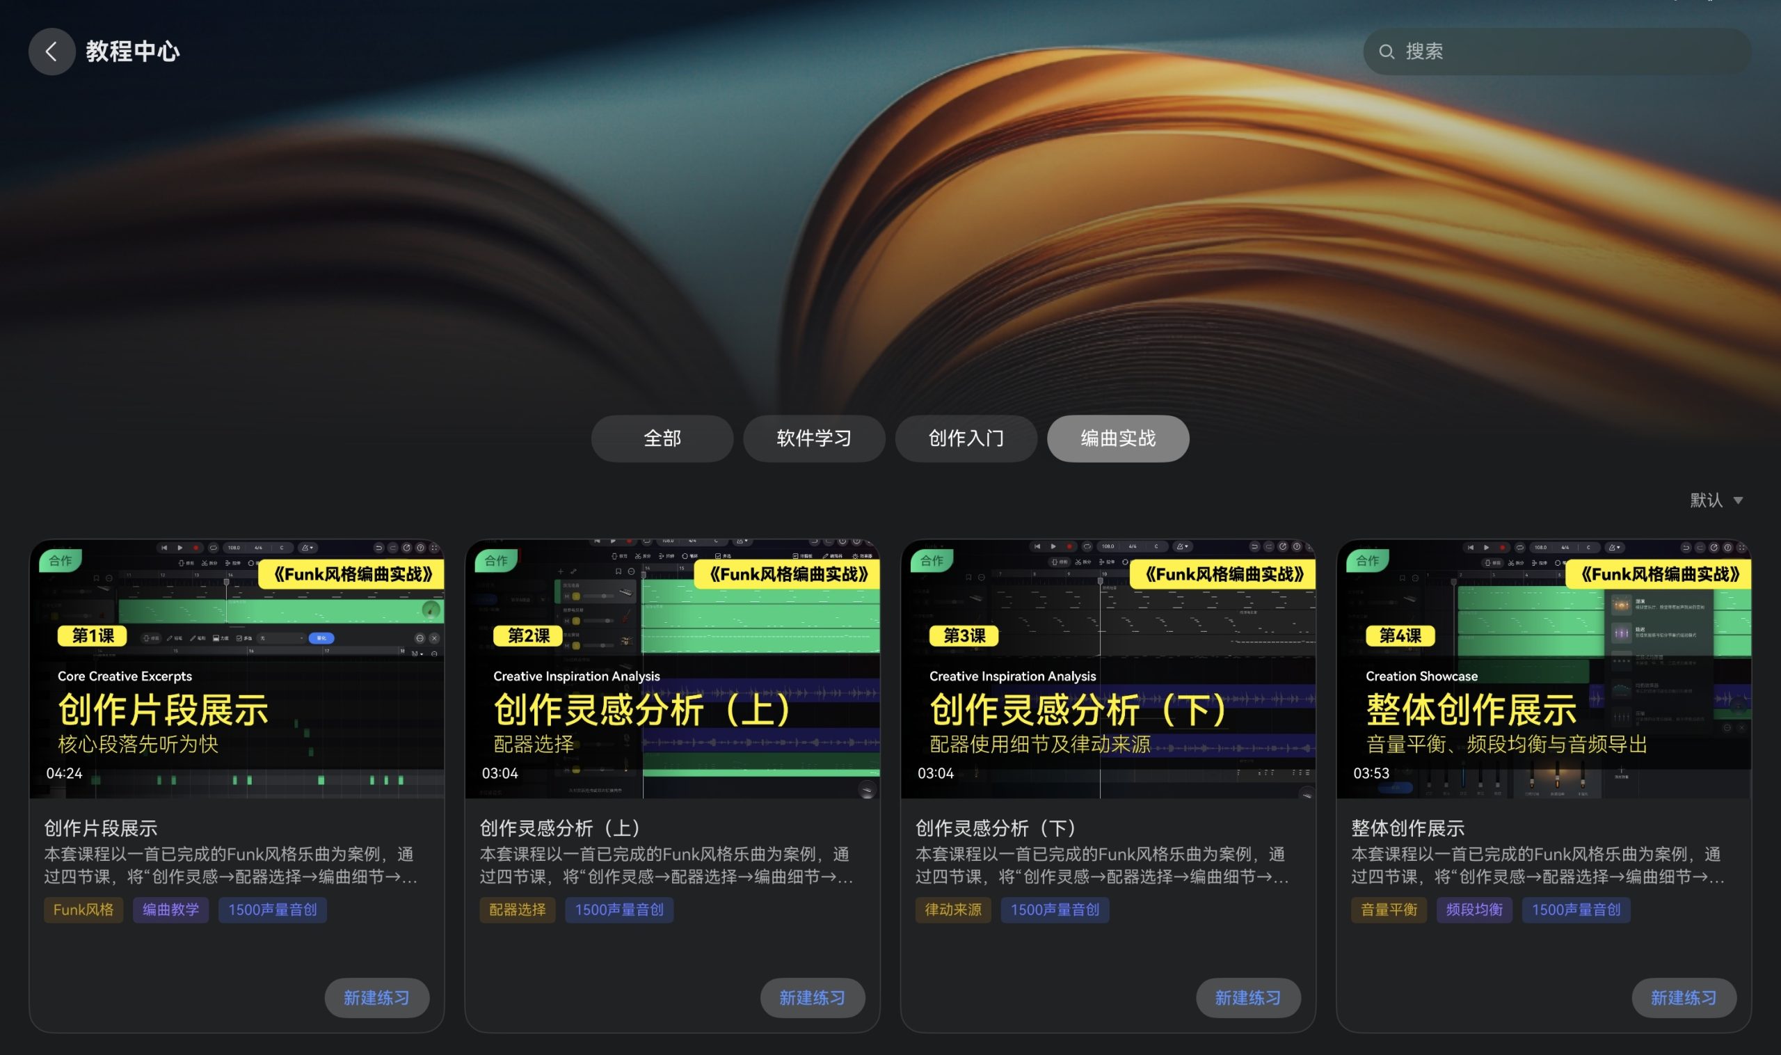Select the 全部 category tab
Viewport: 1781px width, 1055px height.
tap(662, 438)
